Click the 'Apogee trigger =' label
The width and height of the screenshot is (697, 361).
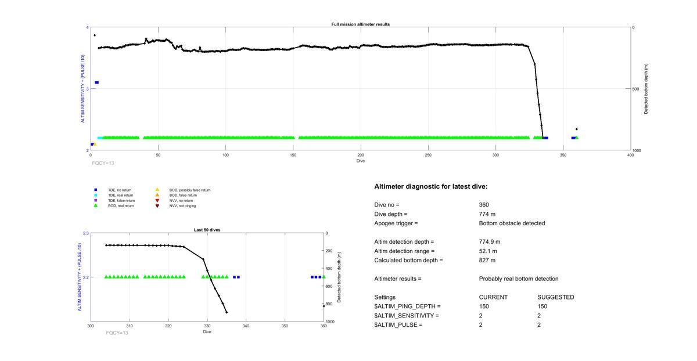[x=396, y=223]
